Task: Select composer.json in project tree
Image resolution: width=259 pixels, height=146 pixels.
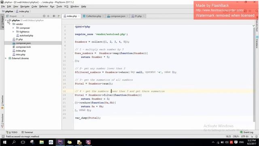Action: coord(21,43)
